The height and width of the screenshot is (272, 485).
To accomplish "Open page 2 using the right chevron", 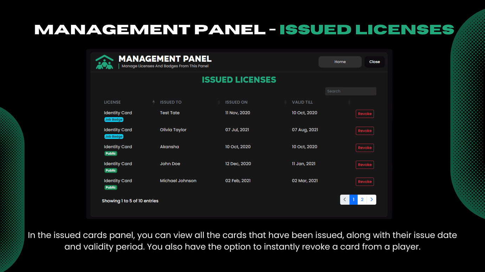I will (371, 199).
